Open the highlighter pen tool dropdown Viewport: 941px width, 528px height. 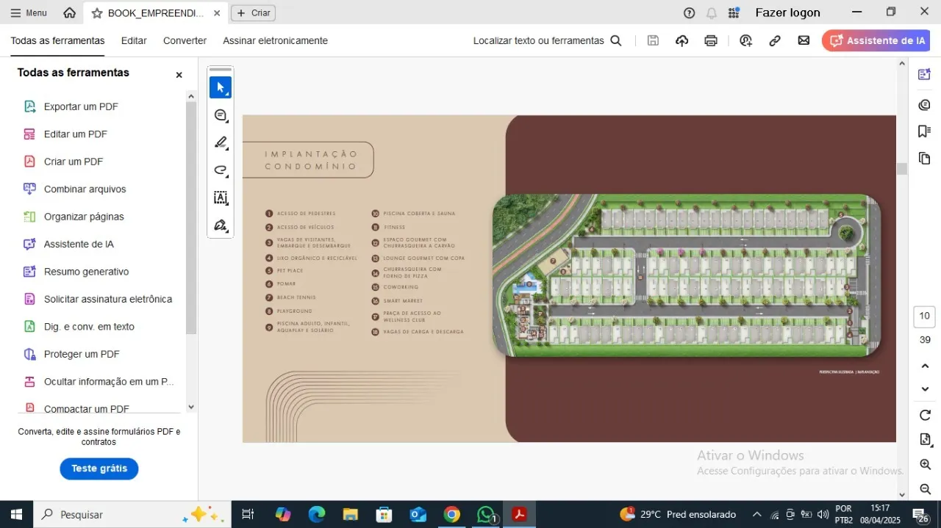[x=221, y=142]
